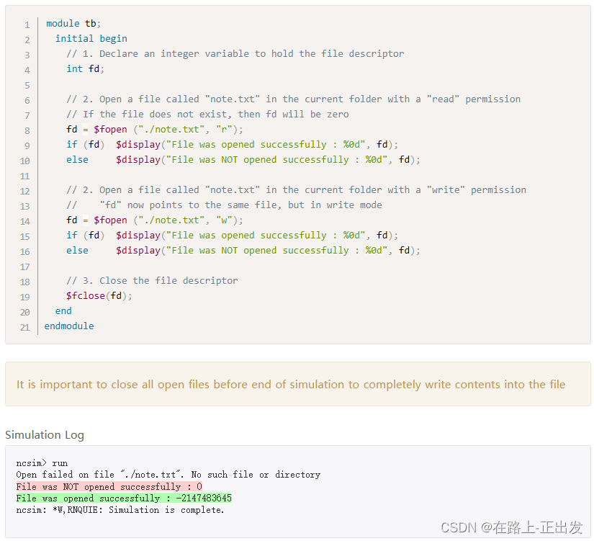Screen dimensions: 594x541
Task: Click the 'ncsim> run' line in log
Action: point(42,463)
